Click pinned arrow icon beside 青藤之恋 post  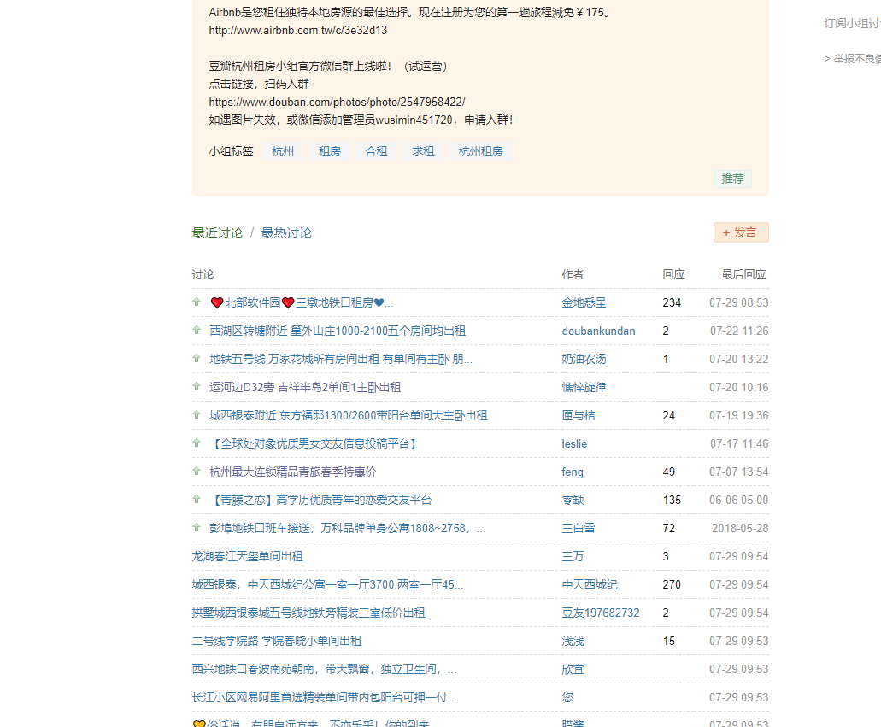[197, 500]
